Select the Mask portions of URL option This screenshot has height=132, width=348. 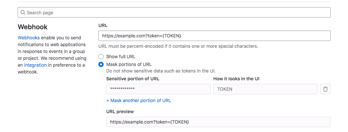coord(101,64)
